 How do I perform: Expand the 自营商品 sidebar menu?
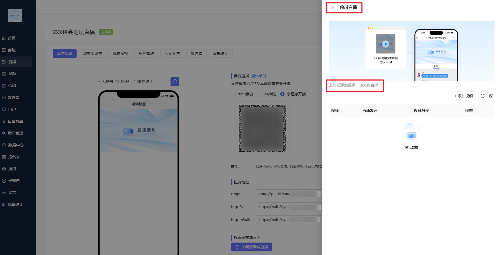pyautogui.click(x=15, y=121)
